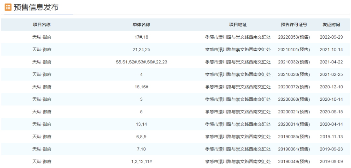Open permit number 20210020(预售)
This screenshot has width=351, height=168.
point(294,74)
